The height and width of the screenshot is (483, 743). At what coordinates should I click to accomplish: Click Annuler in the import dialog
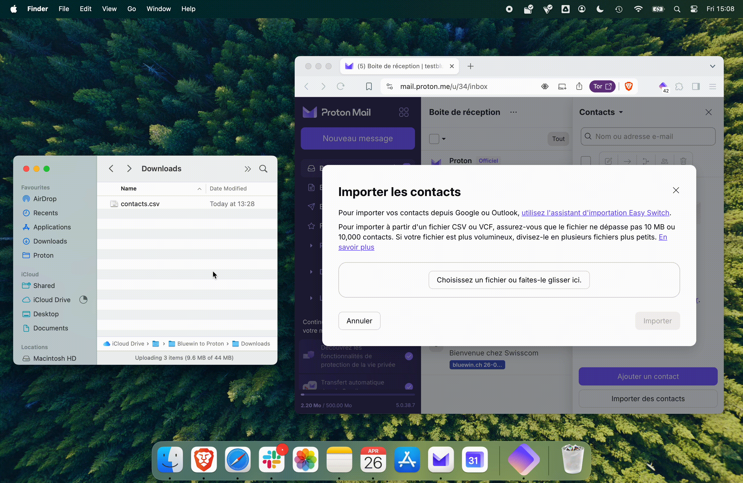[359, 321]
